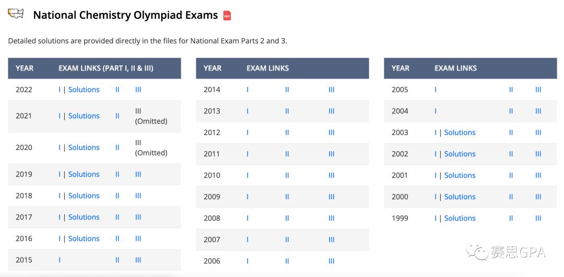Screen dimensions: 564x277
Task: Open the 2003 exam Solutions link
Action: click(x=460, y=132)
